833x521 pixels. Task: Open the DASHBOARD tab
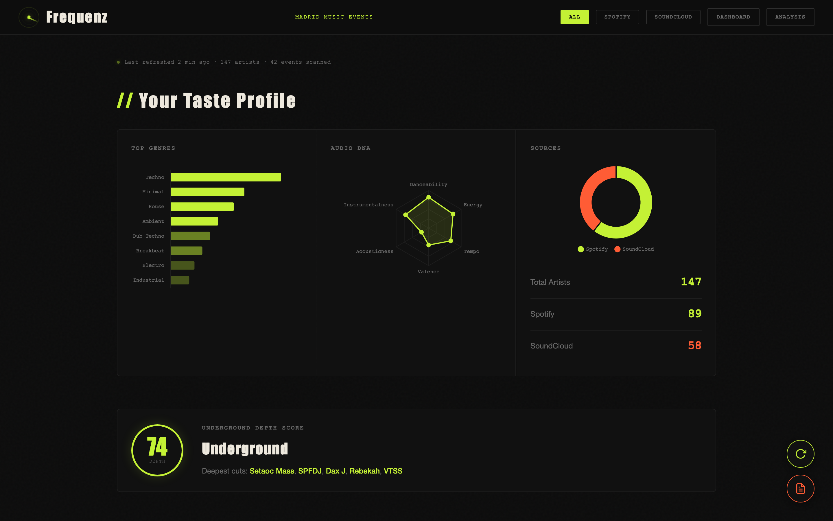click(x=733, y=16)
